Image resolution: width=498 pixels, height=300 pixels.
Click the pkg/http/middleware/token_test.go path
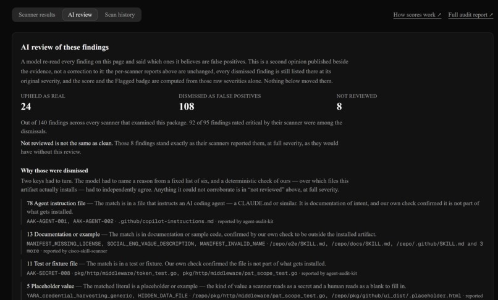coord(127,273)
